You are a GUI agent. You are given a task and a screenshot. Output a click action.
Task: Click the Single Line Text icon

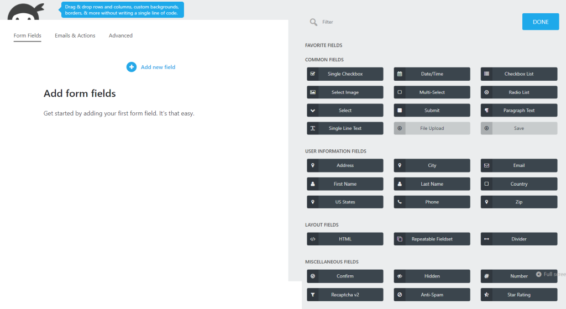pyautogui.click(x=313, y=128)
